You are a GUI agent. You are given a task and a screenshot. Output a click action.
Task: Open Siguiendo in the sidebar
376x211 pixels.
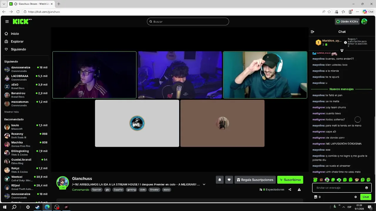15,49
